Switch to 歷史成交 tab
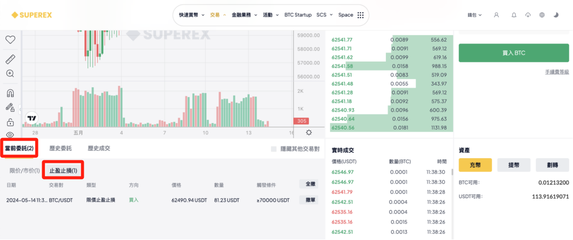This screenshot has height=240, width=573. click(99, 148)
